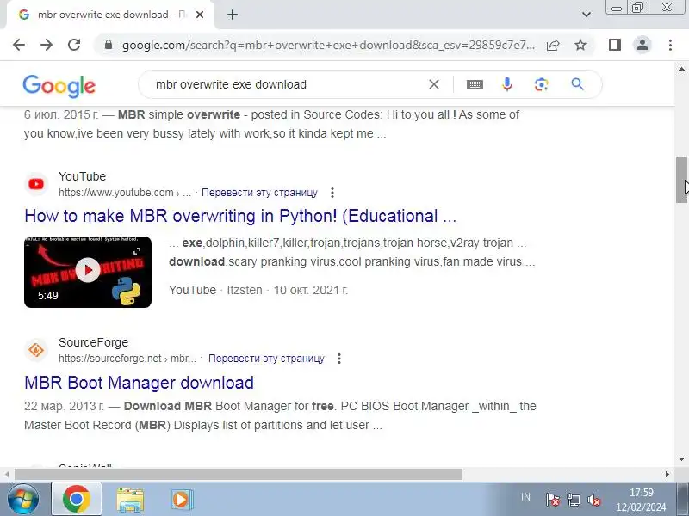Open network status tray icon
Viewport: 689px width, 516px height.
click(x=573, y=500)
